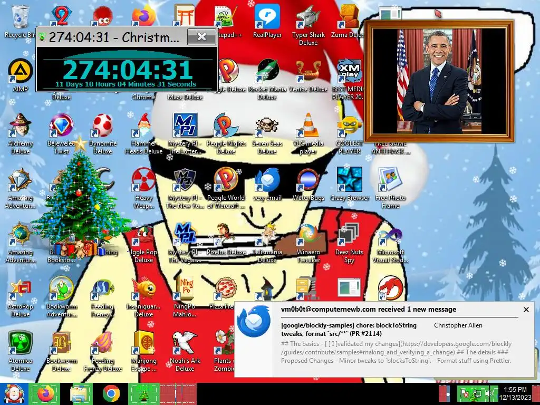Open the Christmas tree taskbar item
Screen dimensions: 540x405
click(x=143, y=394)
